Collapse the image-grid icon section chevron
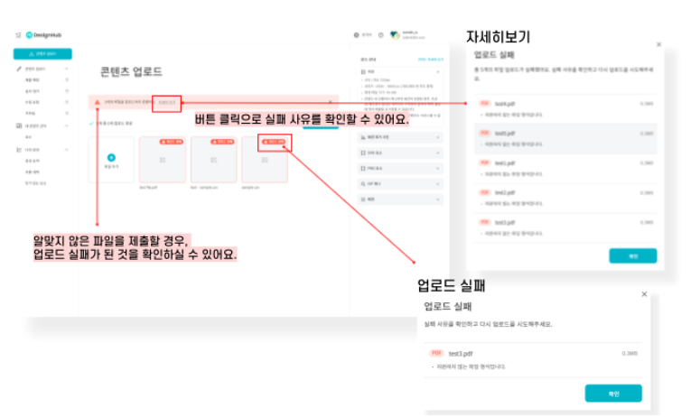Screen dimensions: 691x417 tap(67, 125)
